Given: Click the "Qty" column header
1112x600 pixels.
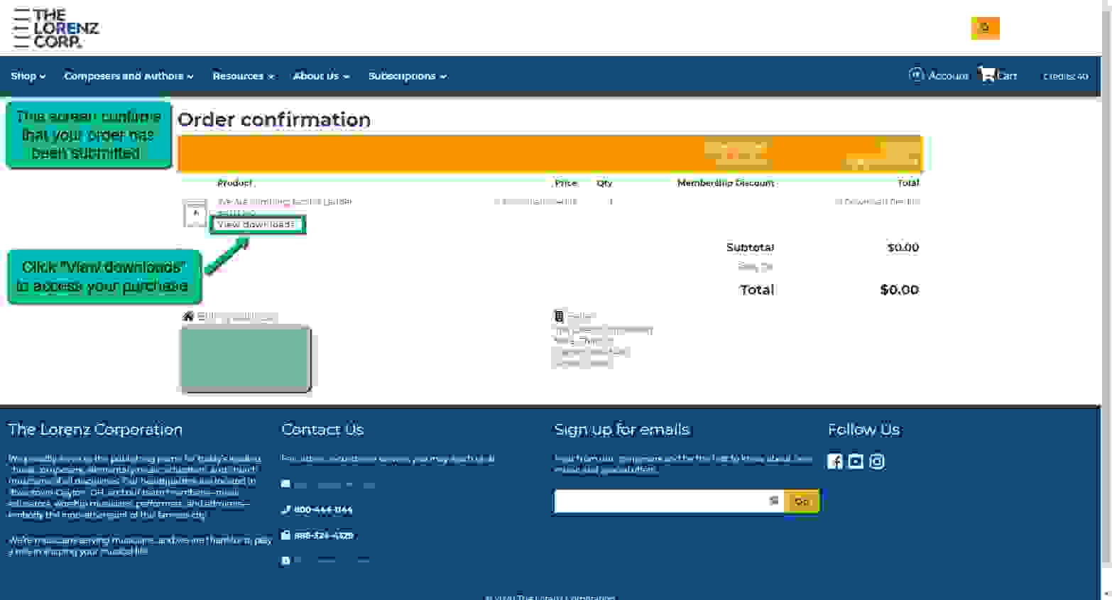Looking at the screenshot, I should [x=604, y=182].
